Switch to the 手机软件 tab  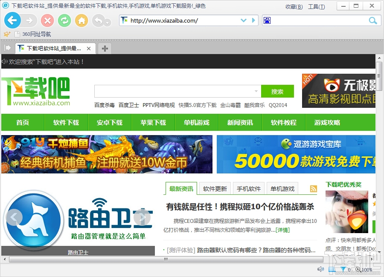point(249,189)
